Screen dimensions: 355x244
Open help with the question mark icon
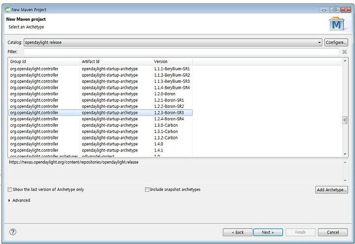13,232
